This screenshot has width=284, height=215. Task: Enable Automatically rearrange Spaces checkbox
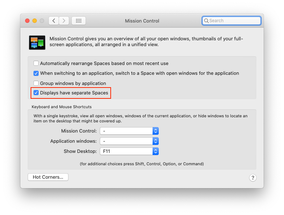coord(36,63)
